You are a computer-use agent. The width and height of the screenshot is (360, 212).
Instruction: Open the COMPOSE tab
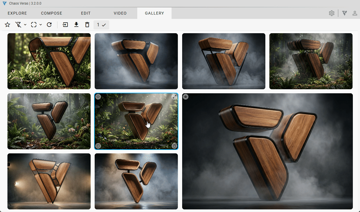tap(51, 13)
